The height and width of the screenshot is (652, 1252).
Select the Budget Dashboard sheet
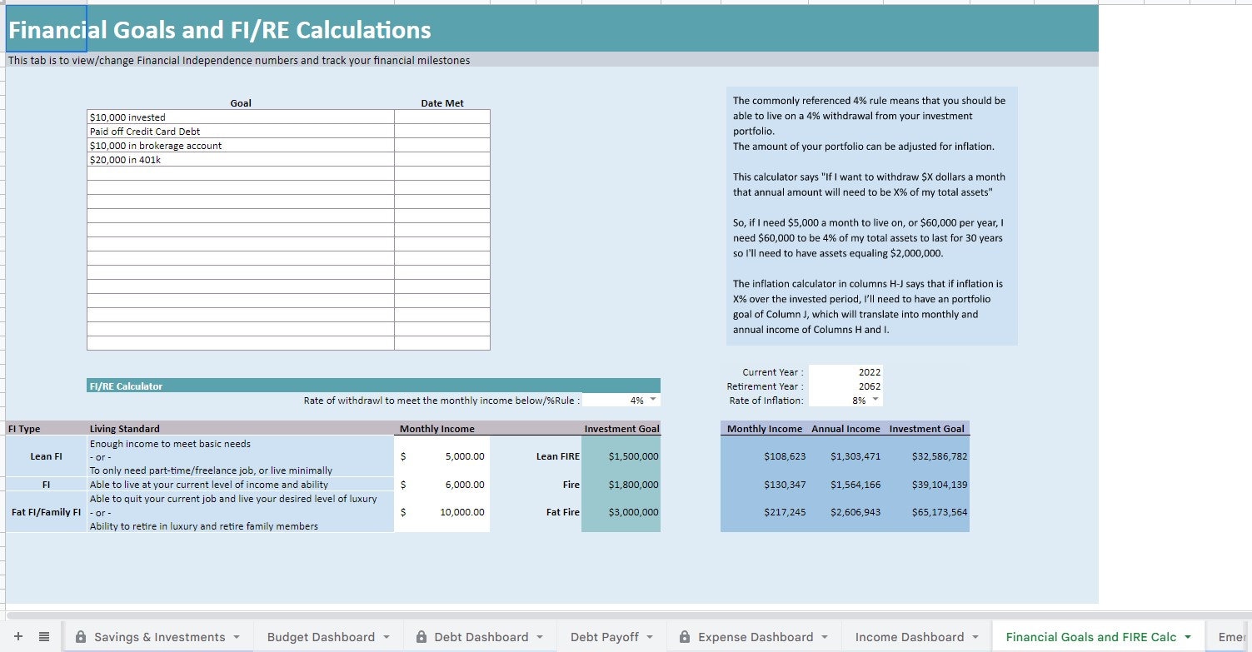(x=319, y=636)
